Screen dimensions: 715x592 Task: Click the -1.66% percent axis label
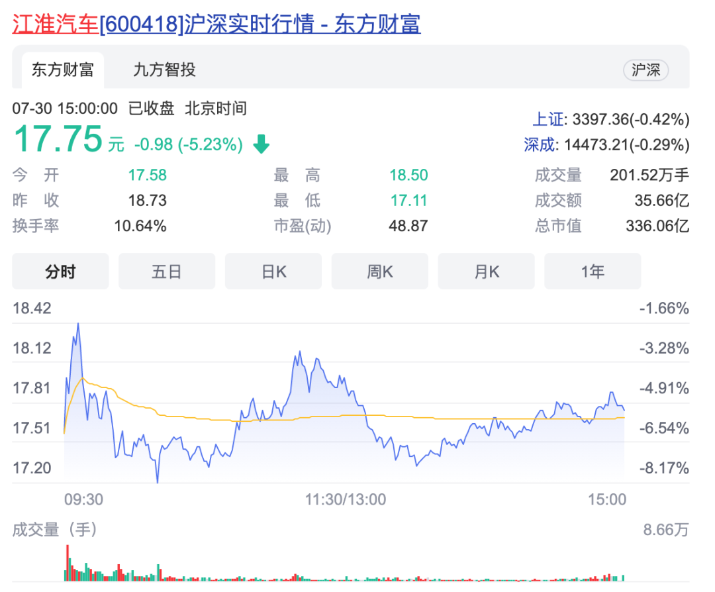coord(664,309)
